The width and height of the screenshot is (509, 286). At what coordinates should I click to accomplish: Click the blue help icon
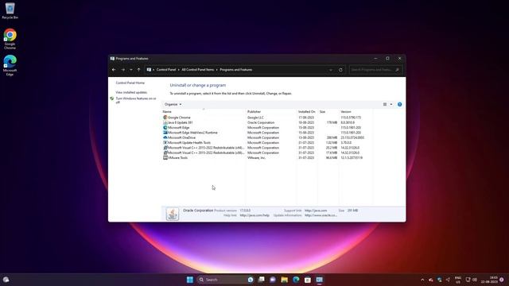(x=399, y=104)
